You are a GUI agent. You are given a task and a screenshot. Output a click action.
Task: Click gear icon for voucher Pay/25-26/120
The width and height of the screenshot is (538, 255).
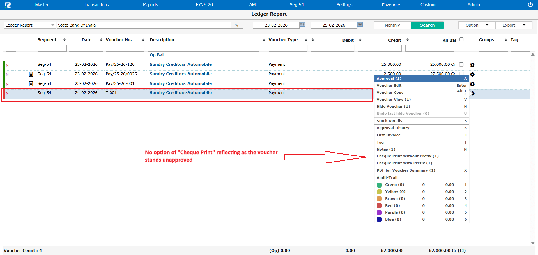(x=472, y=65)
